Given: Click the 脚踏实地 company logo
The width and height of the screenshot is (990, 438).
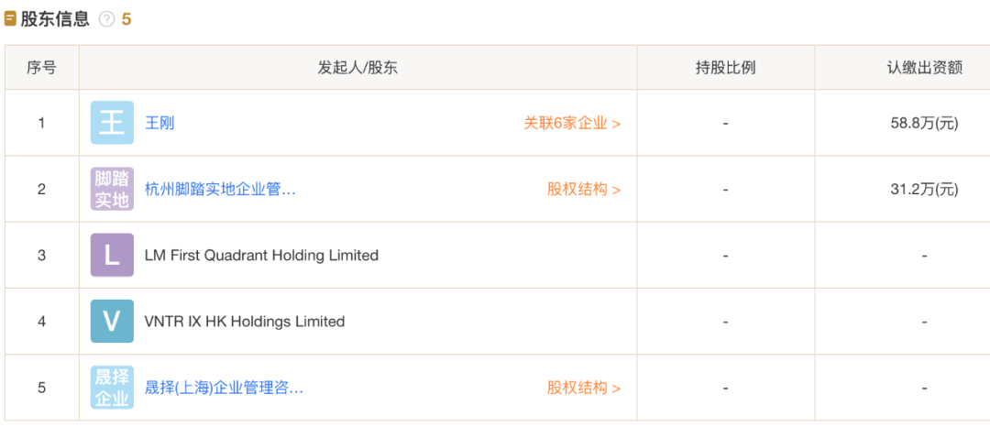Looking at the screenshot, I should point(112,189).
